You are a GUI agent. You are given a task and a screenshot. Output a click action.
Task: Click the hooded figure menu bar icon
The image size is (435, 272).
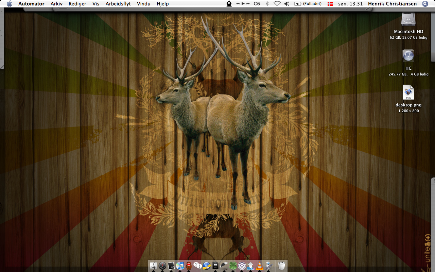click(229, 4)
